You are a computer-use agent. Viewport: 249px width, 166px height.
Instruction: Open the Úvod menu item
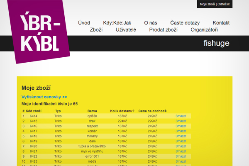pyautogui.click(x=84, y=23)
